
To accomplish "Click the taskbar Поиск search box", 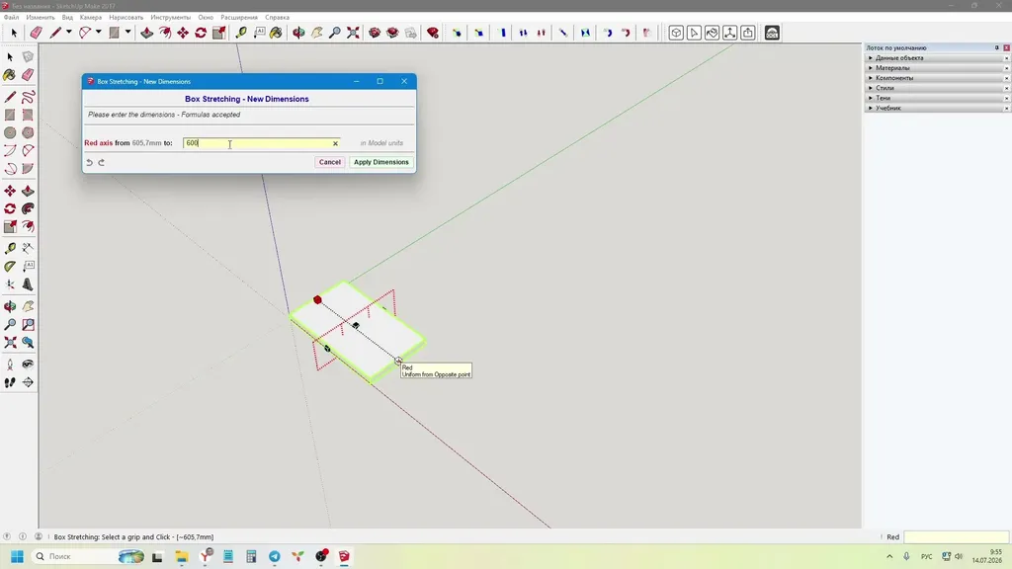I will point(88,556).
